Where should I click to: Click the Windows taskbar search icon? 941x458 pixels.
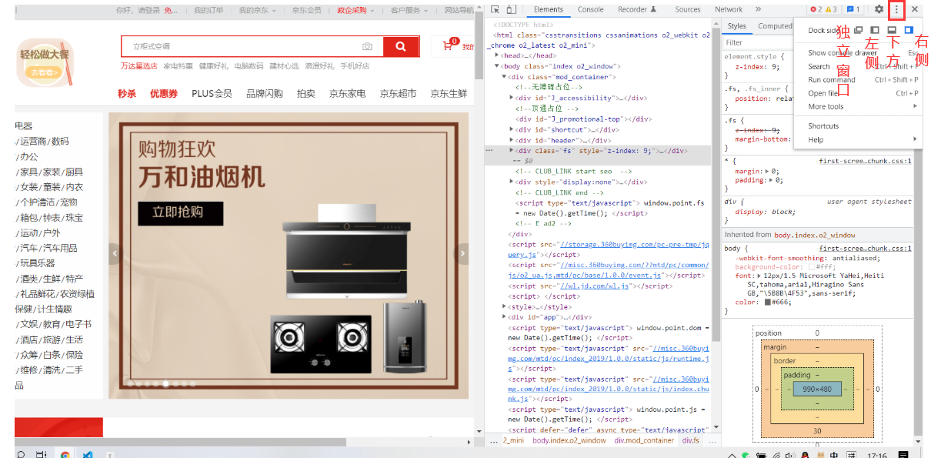pos(21,454)
